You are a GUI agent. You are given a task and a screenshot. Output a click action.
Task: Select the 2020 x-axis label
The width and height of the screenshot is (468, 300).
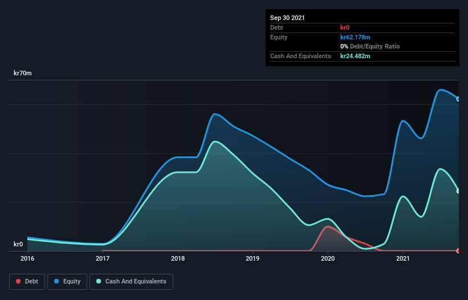(x=328, y=258)
